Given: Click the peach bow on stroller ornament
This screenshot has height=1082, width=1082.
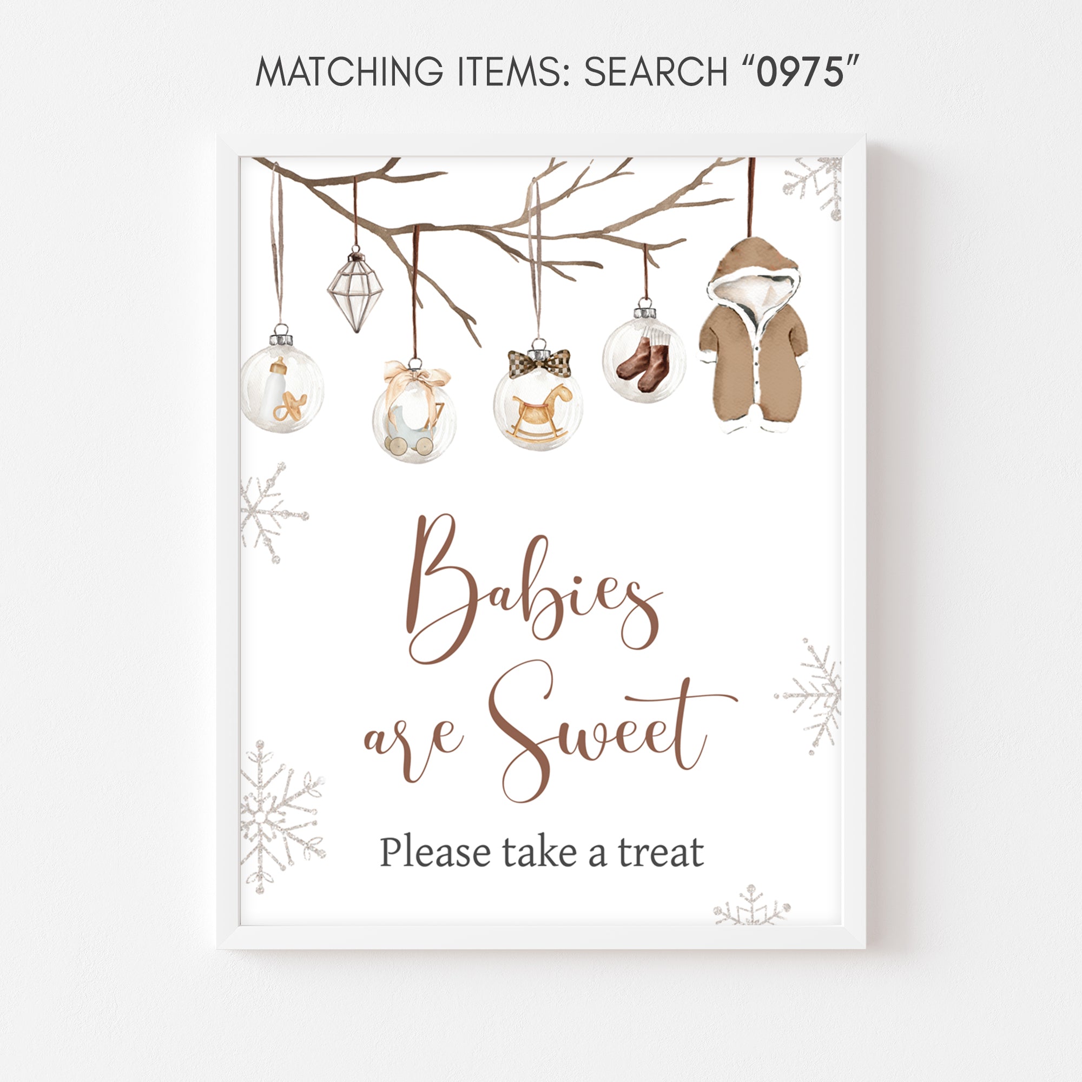Looking at the screenshot, I should [x=417, y=379].
